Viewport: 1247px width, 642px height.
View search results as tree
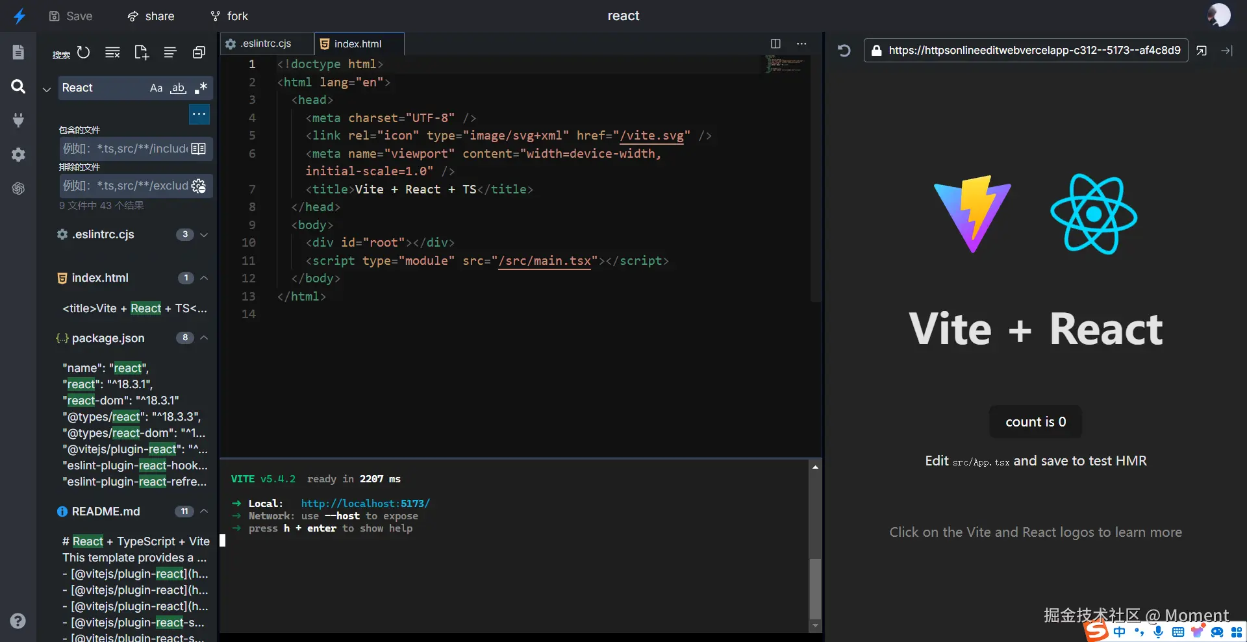tap(170, 52)
